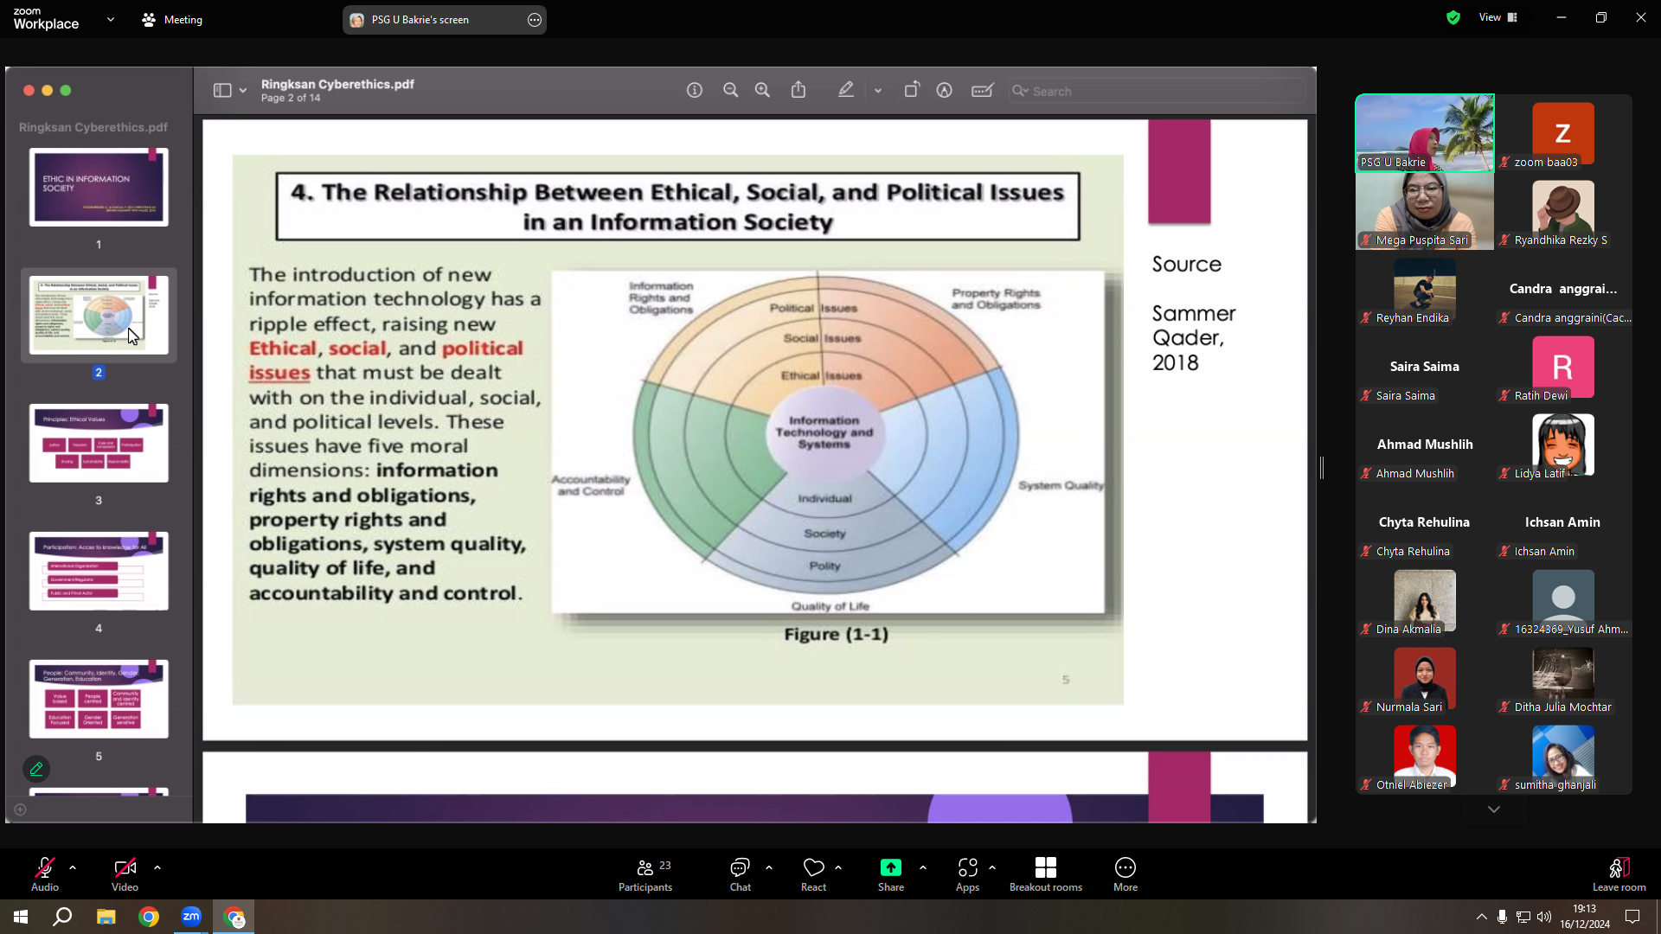Image resolution: width=1661 pixels, height=934 pixels.
Task: Select page 5 thumbnail People Community slide
Action: [x=99, y=699]
